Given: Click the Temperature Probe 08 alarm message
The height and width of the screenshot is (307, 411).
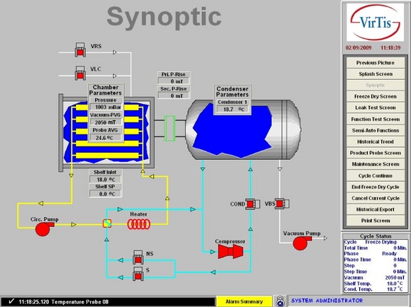Looking at the screenshot, I should [x=64, y=302].
